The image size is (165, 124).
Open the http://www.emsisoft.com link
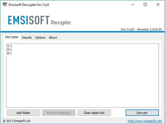click(x=145, y=121)
